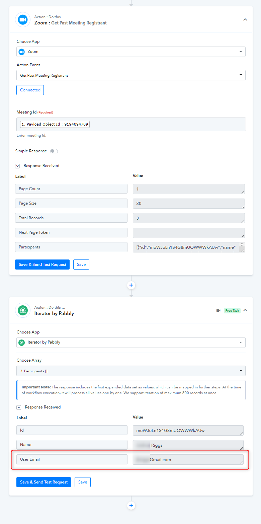Open the Choose App dropdown showing Zoom

(131, 52)
